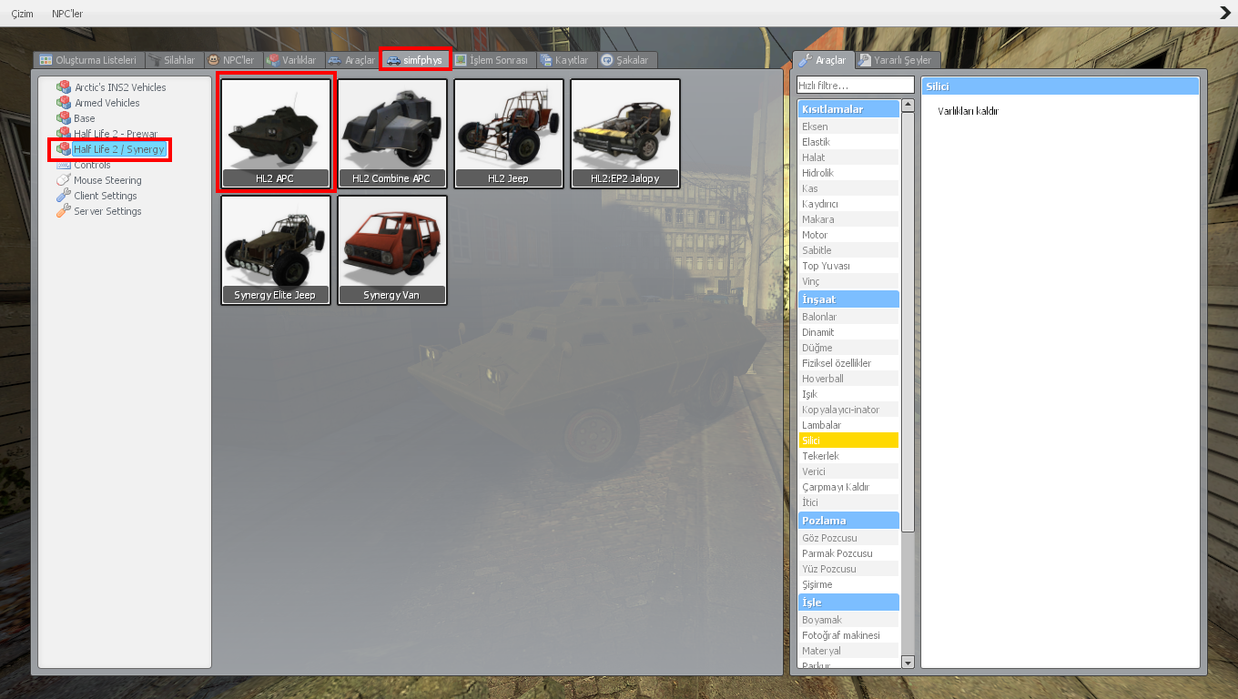Select the HL2 Jeep thumbnail
This screenshot has height=699, width=1238.
[509, 134]
